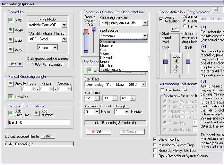This screenshot has height=165, width=224.
Task: Toggle Add Date-time to filename
Action: (11, 113)
